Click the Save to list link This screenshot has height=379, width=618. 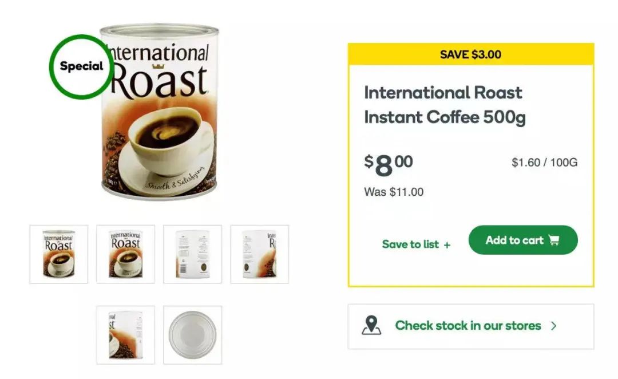(x=410, y=244)
